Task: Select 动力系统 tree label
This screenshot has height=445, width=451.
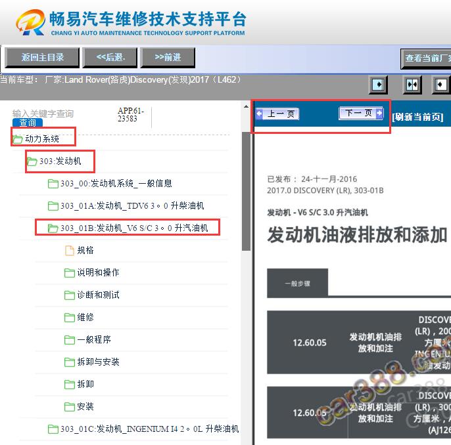Action: 42,139
